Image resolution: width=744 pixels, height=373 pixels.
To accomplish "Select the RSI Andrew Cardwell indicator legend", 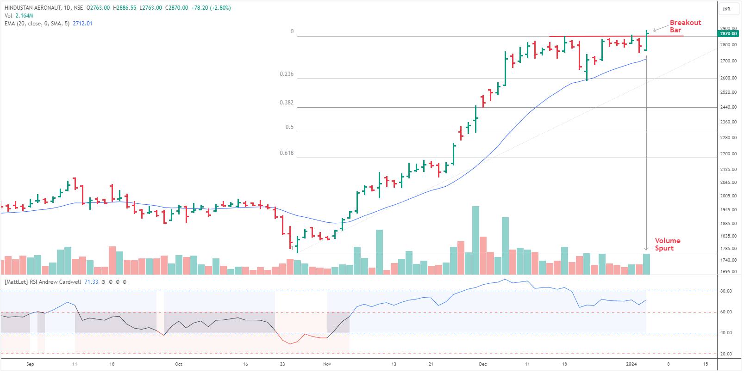I will pyautogui.click(x=43, y=281).
